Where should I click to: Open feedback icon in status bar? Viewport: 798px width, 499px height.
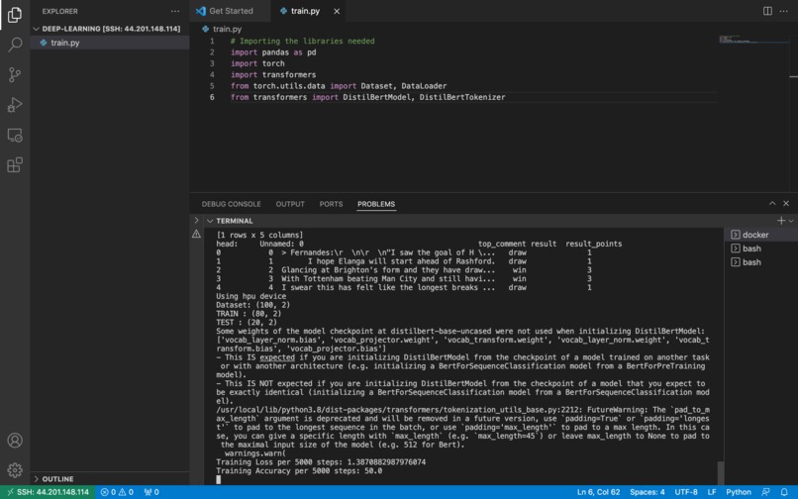pos(765,492)
